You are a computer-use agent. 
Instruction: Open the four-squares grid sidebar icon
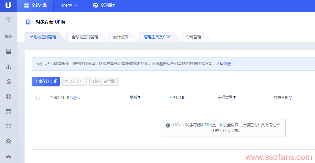coord(8,127)
